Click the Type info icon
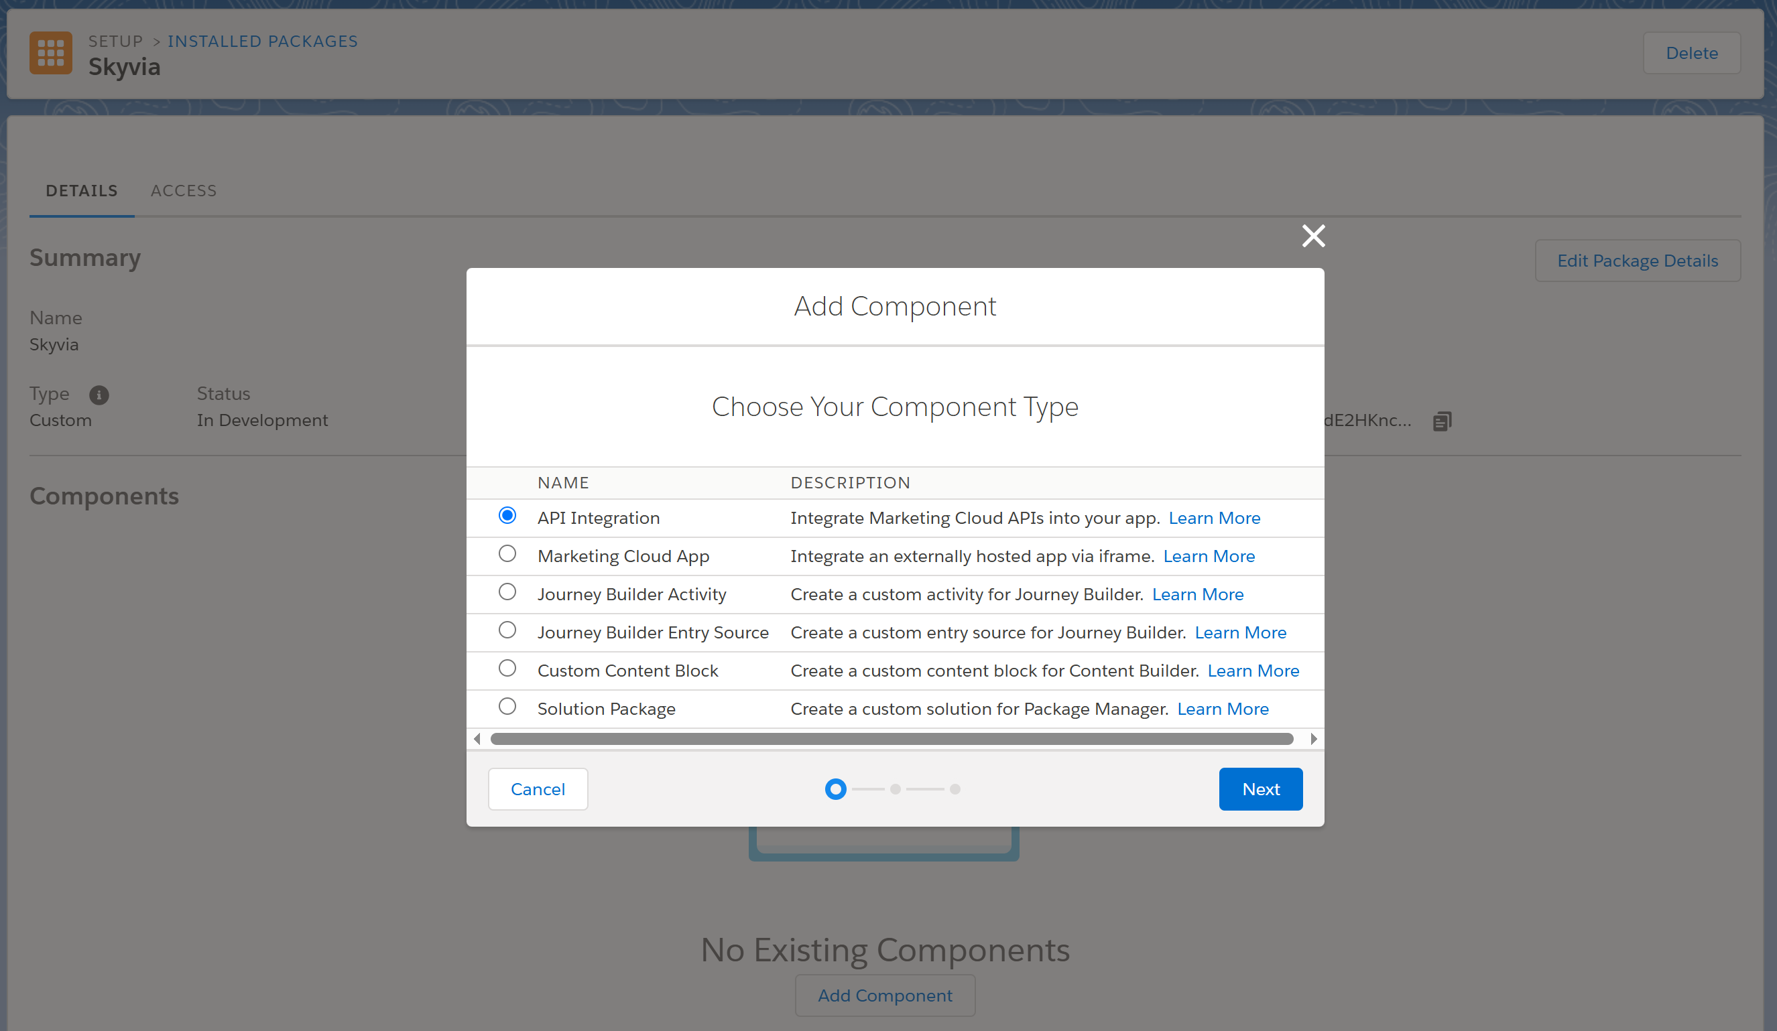This screenshot has height=1031, width=1777. [x=99, y=395]
